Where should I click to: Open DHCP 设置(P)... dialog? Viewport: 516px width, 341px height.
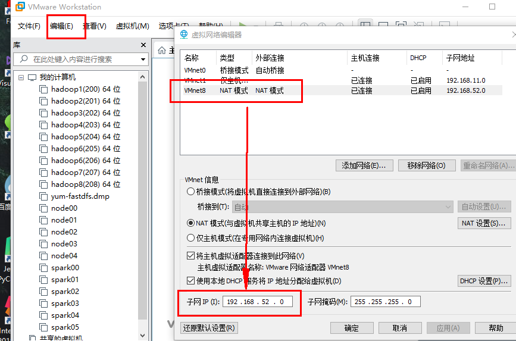(484, 281)
